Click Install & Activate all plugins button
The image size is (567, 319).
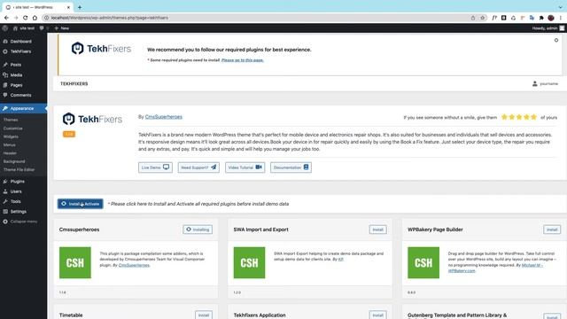click(x=81, y=204)
